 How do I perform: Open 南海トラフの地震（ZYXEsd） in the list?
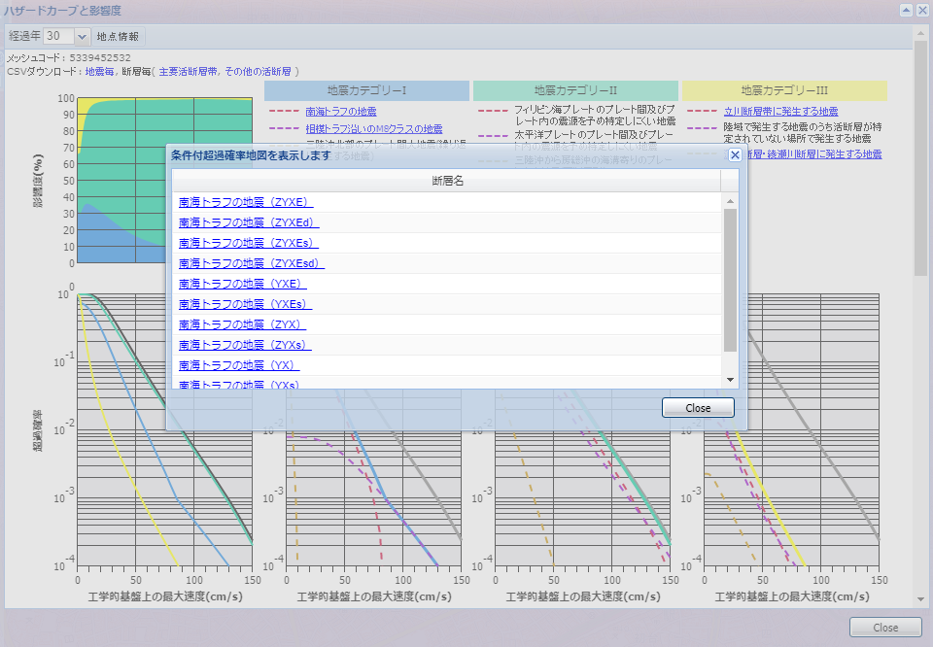[252, 263]
